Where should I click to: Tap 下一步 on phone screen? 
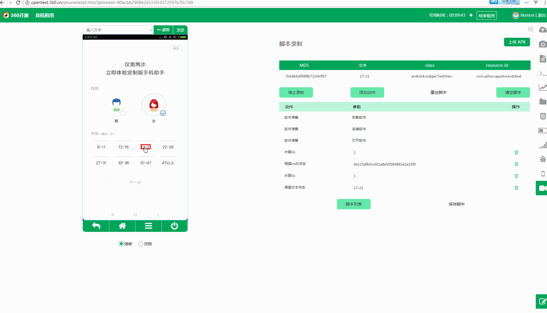[135, 183]
